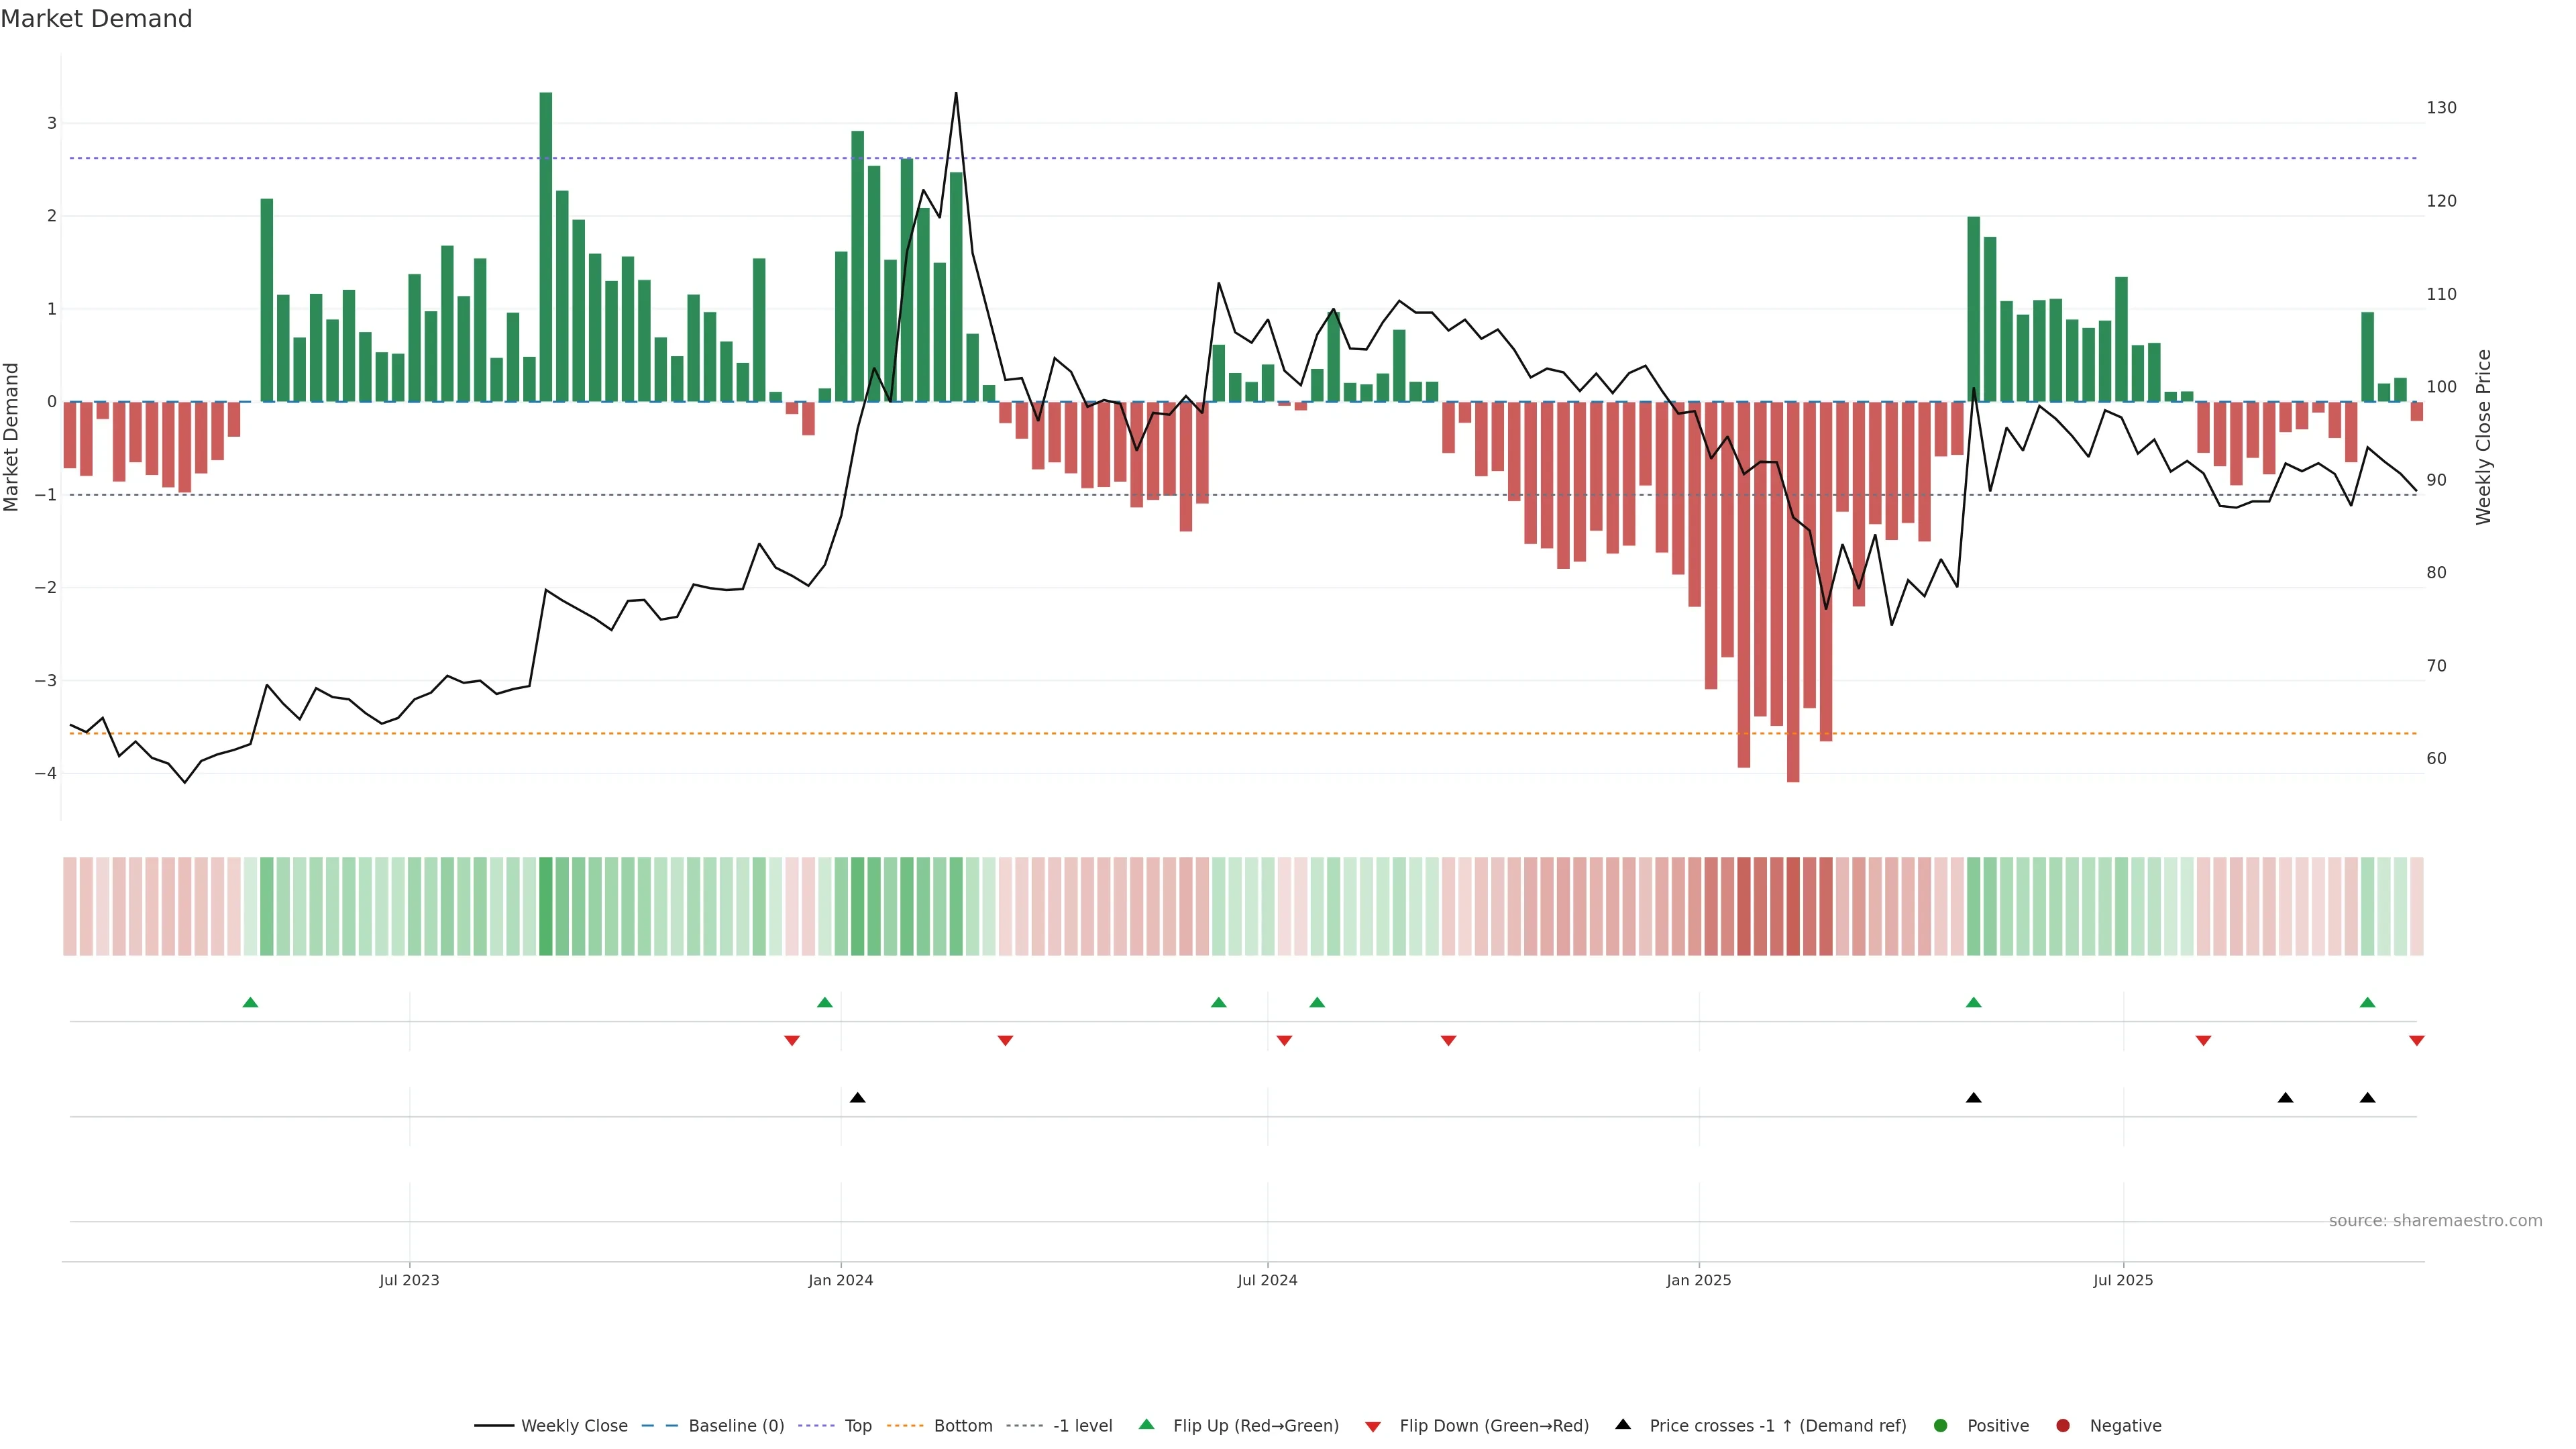
Task: Click black Price crosses -1 legend icon
Action: 1623,1425
